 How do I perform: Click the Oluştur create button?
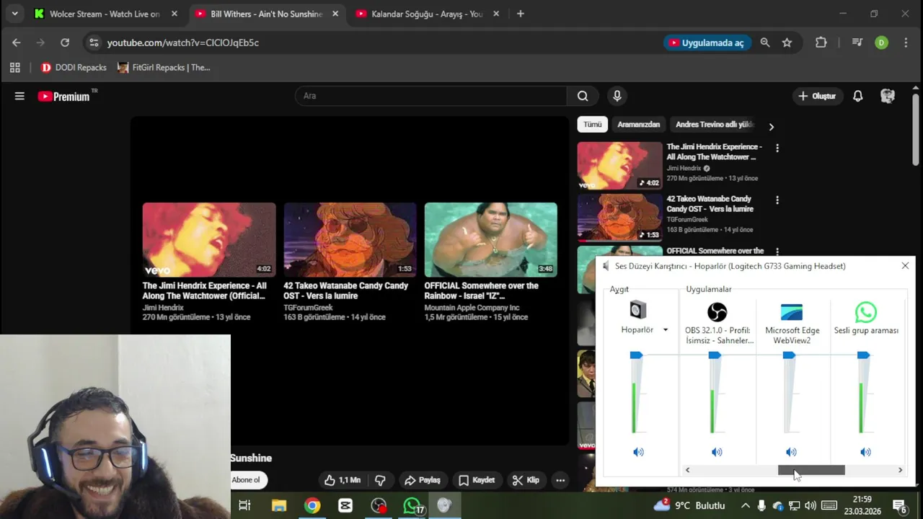pyautogui.click(x=818, y=96)
